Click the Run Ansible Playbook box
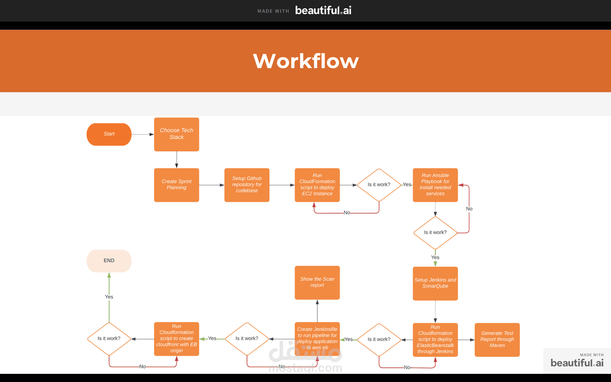Viewport: 611px width, 382px height. click(x=435, y=185)
